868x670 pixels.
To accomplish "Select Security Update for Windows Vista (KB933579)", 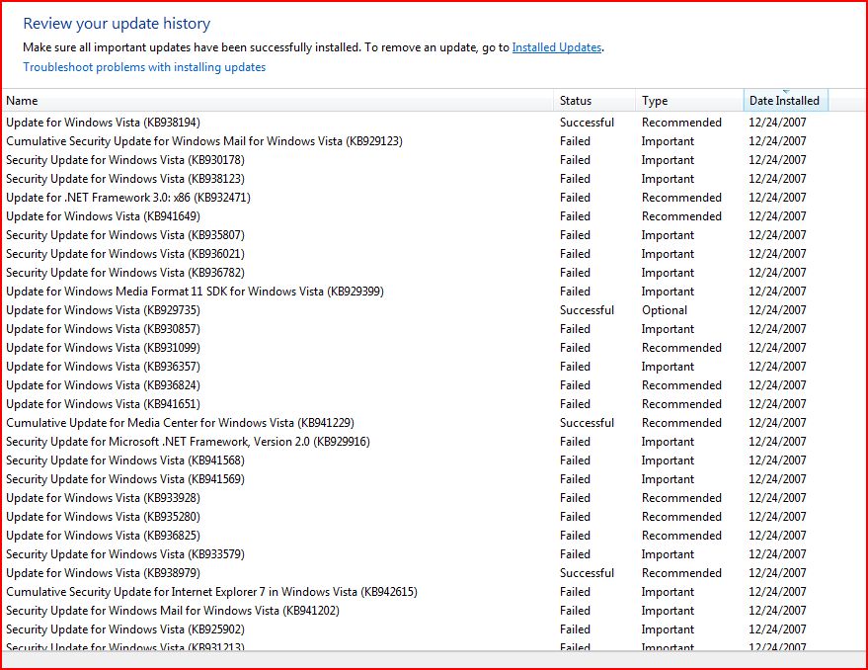I will point(125,554).
